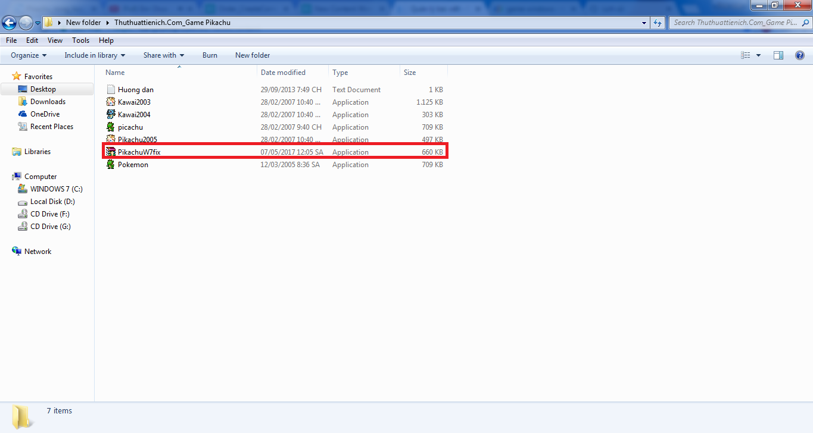This screenshot has width=813, height=433.
Task: Click the Kawai2004 application icon
Action: click(111, 115)
